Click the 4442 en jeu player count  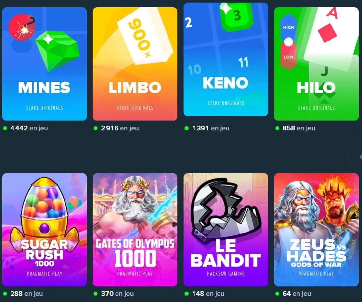click(26, 128)
